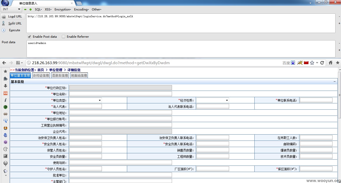
Task: Switch to 许可证信息 tab
Action: [x=41, y=75]
